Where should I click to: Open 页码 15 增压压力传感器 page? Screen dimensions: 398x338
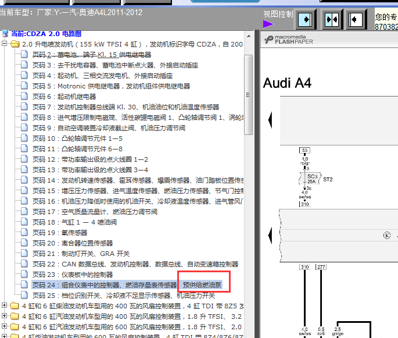click(x=138, y=191)
